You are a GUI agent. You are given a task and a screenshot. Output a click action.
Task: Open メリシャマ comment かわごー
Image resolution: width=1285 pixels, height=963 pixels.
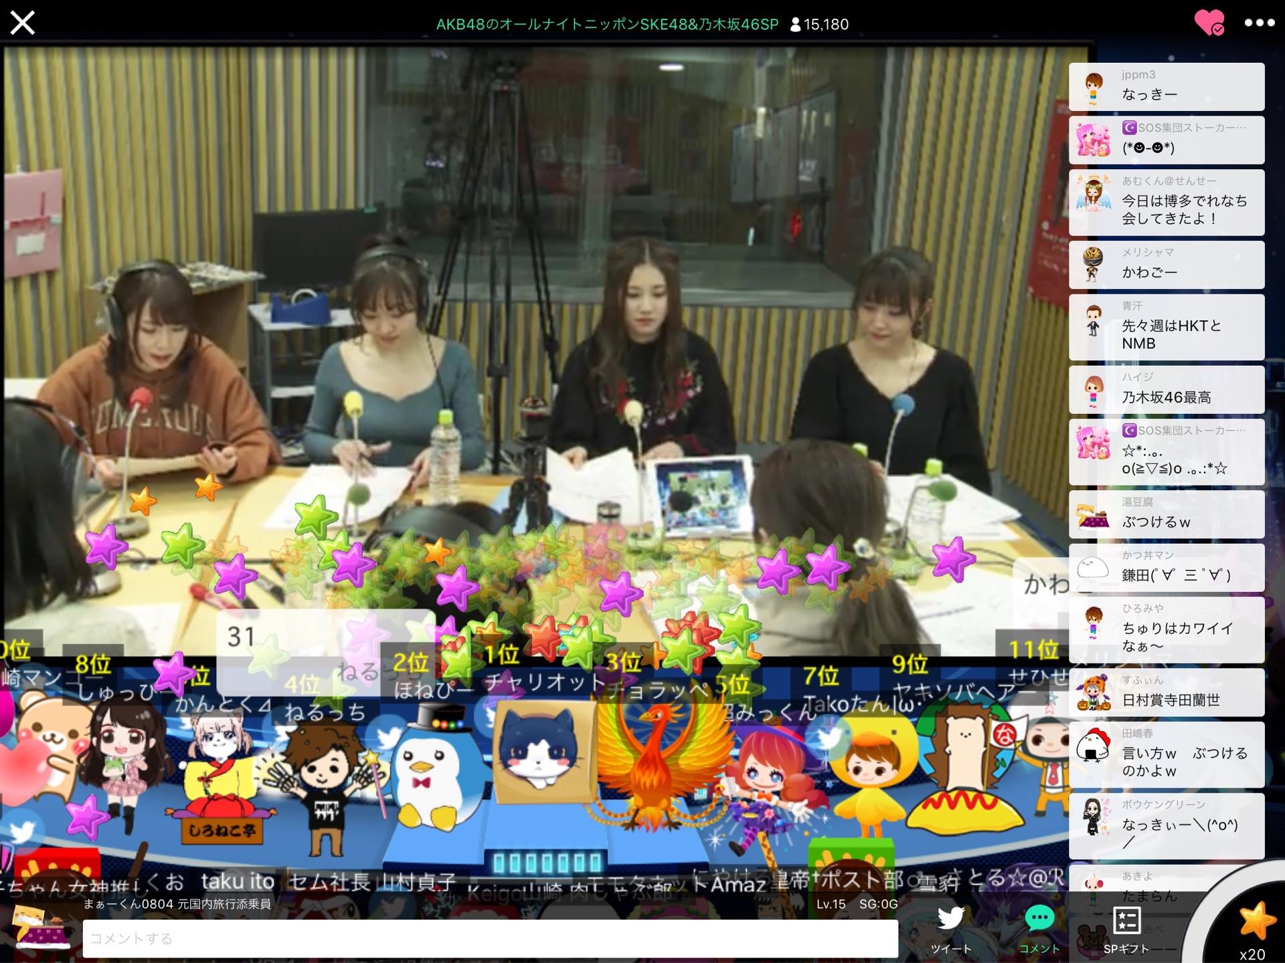(x=1167, y=265)
